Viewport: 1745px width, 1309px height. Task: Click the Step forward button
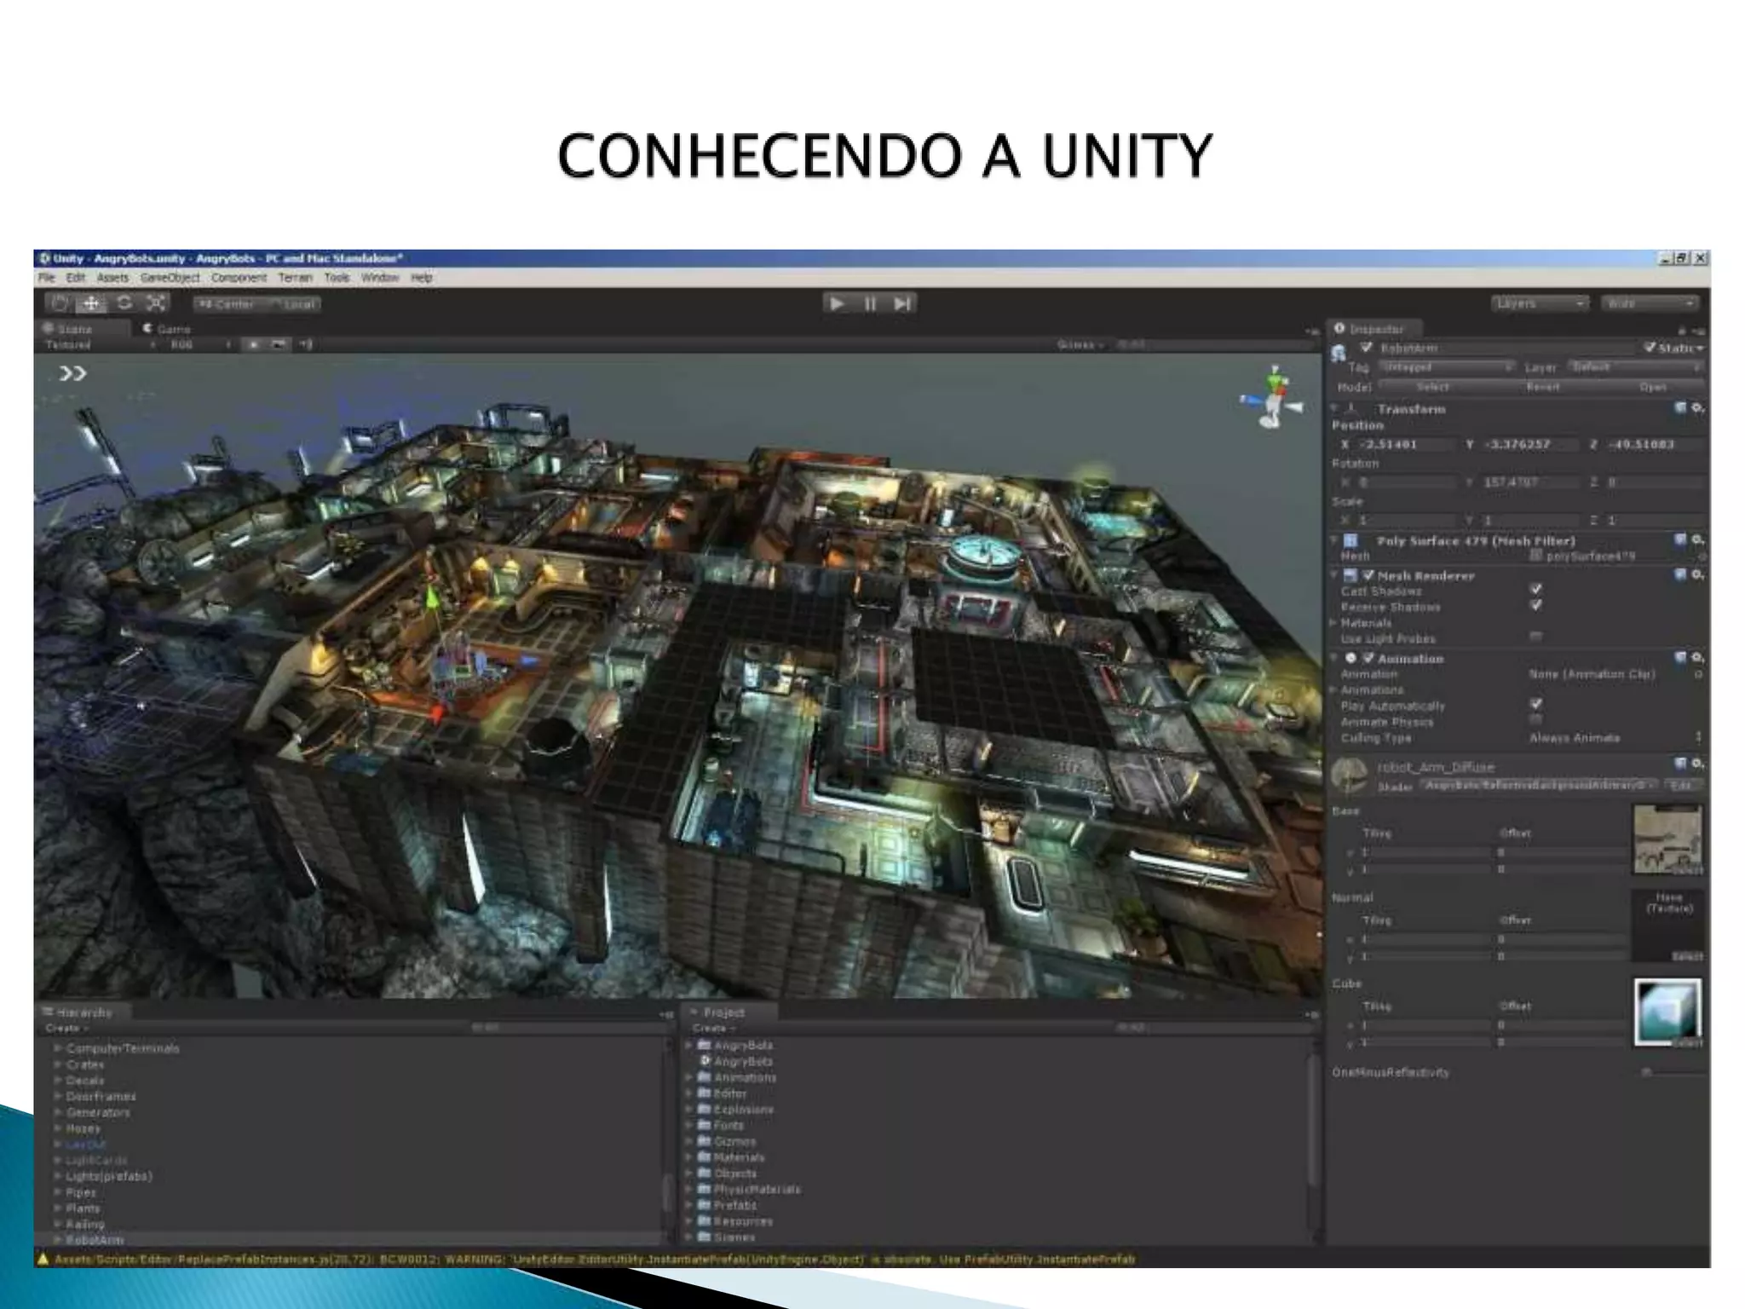902,303
